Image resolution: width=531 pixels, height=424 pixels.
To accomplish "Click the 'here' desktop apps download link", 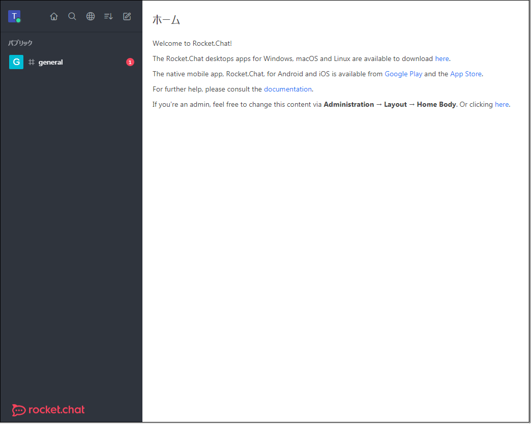I will pyautogui.click(x=442, y=58).
